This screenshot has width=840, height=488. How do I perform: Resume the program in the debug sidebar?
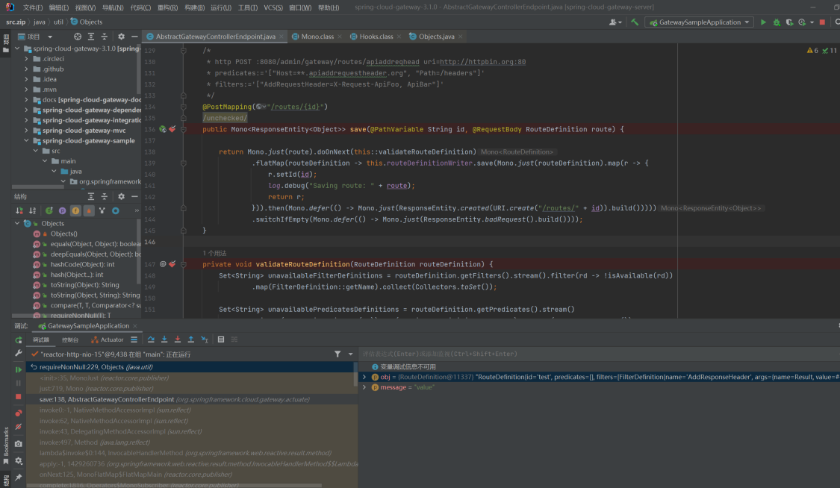19,369
